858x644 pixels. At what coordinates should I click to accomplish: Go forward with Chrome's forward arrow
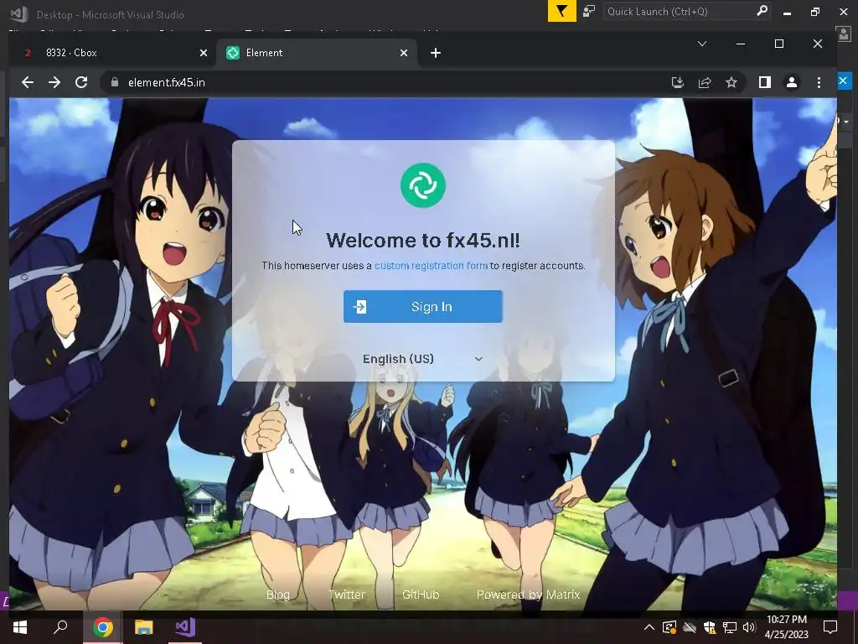pos(54,83)
